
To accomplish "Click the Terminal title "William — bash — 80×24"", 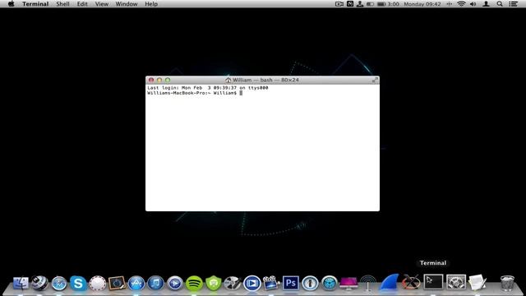I will coord(265,80).
